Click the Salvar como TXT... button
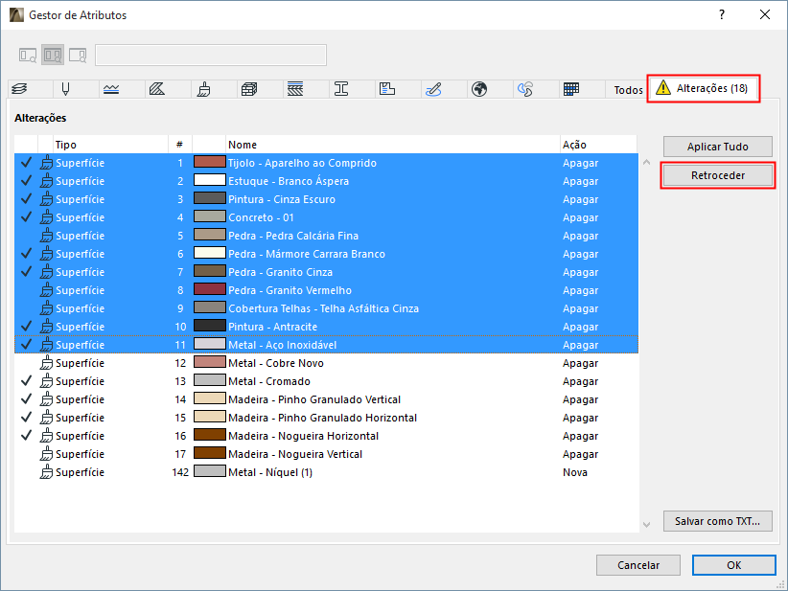 coord(718,521)
